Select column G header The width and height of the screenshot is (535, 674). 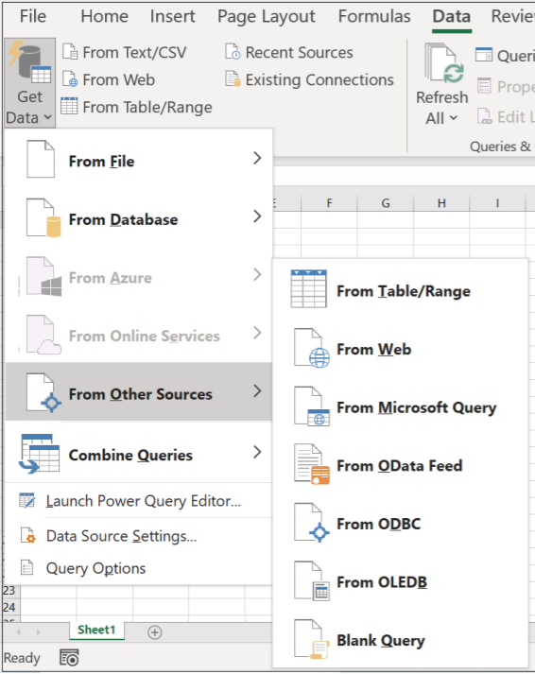(x=386, y=202)
